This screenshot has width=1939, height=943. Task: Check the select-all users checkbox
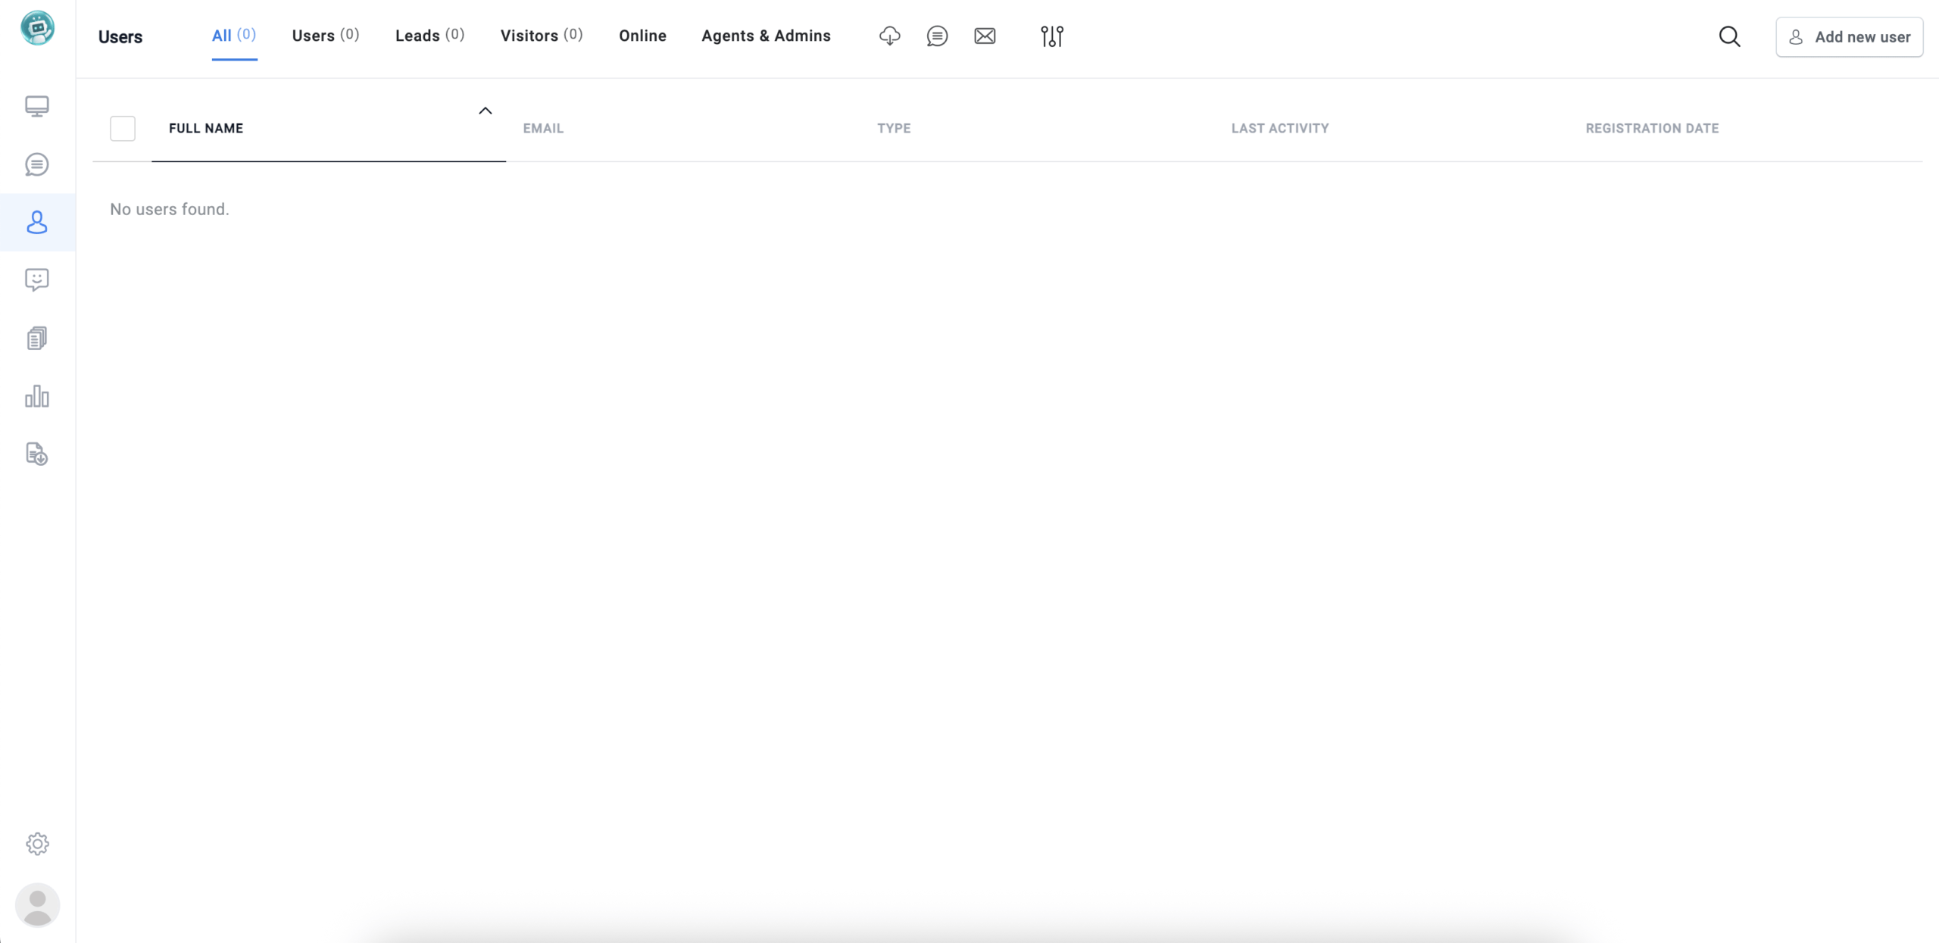(123, 128)
